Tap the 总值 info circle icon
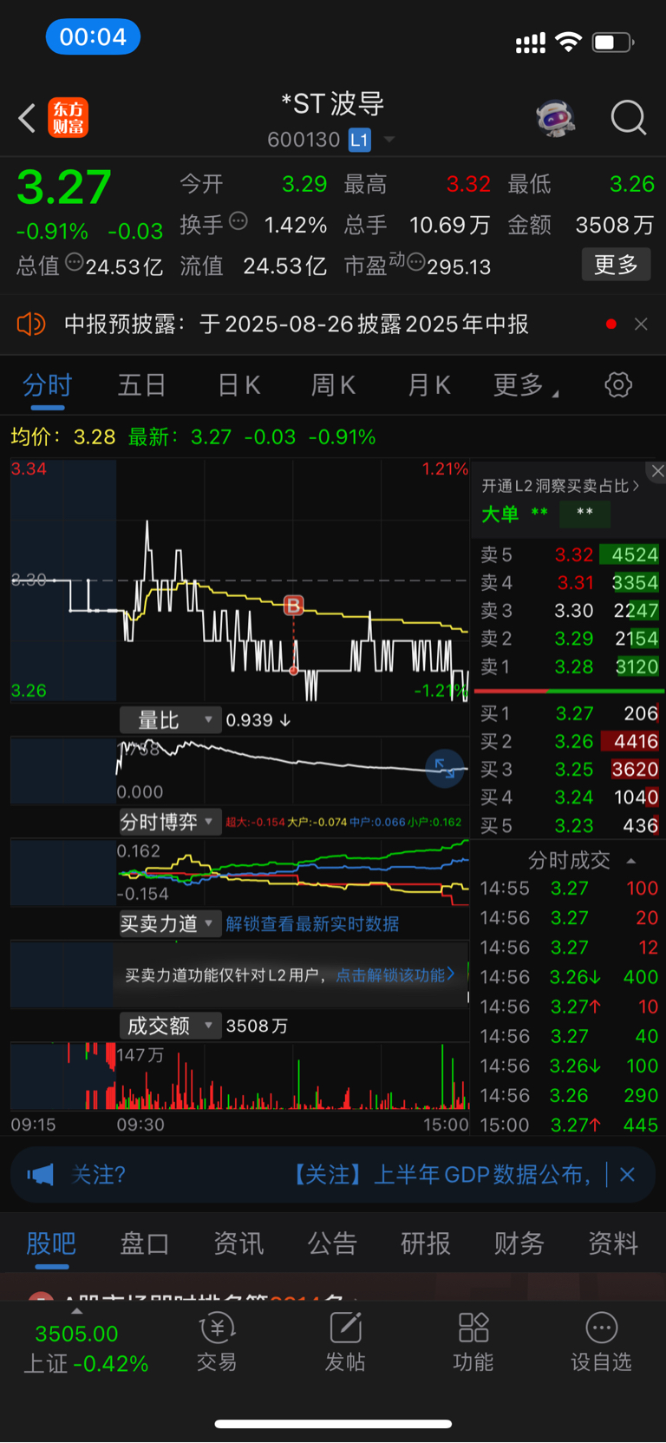The width and height of the screenshot is (666, 1443). click(74, 261)
